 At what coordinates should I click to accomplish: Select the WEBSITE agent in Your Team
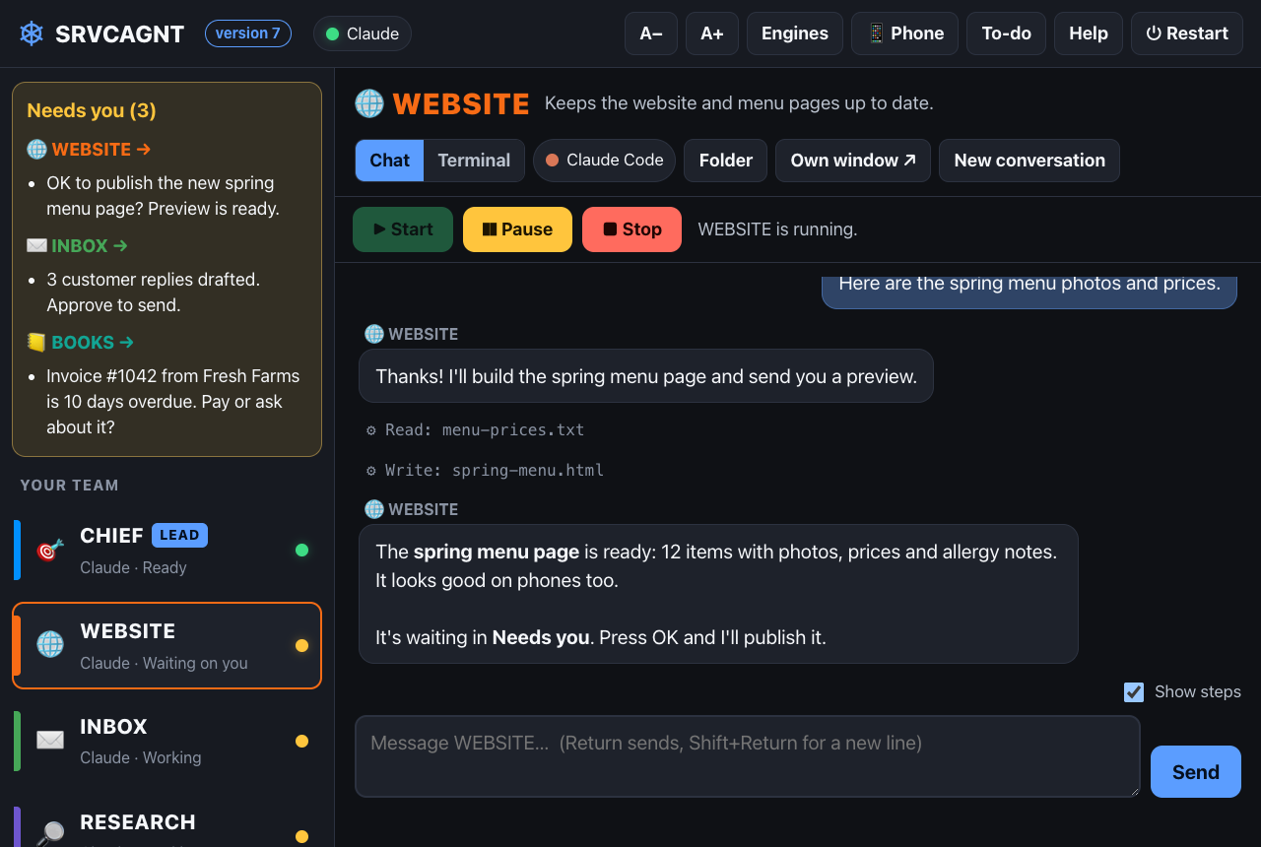[x=166, y=645]
